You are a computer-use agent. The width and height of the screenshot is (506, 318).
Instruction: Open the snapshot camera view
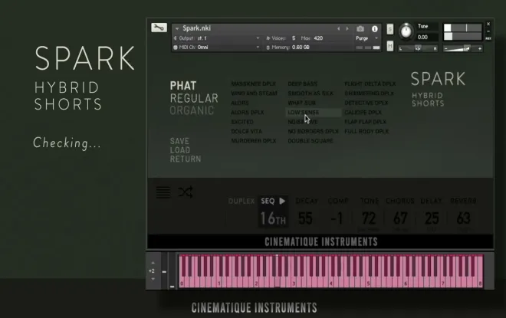point(360,28)
